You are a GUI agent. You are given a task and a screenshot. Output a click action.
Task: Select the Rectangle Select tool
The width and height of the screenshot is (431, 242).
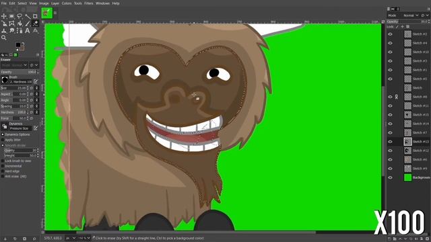11,16
